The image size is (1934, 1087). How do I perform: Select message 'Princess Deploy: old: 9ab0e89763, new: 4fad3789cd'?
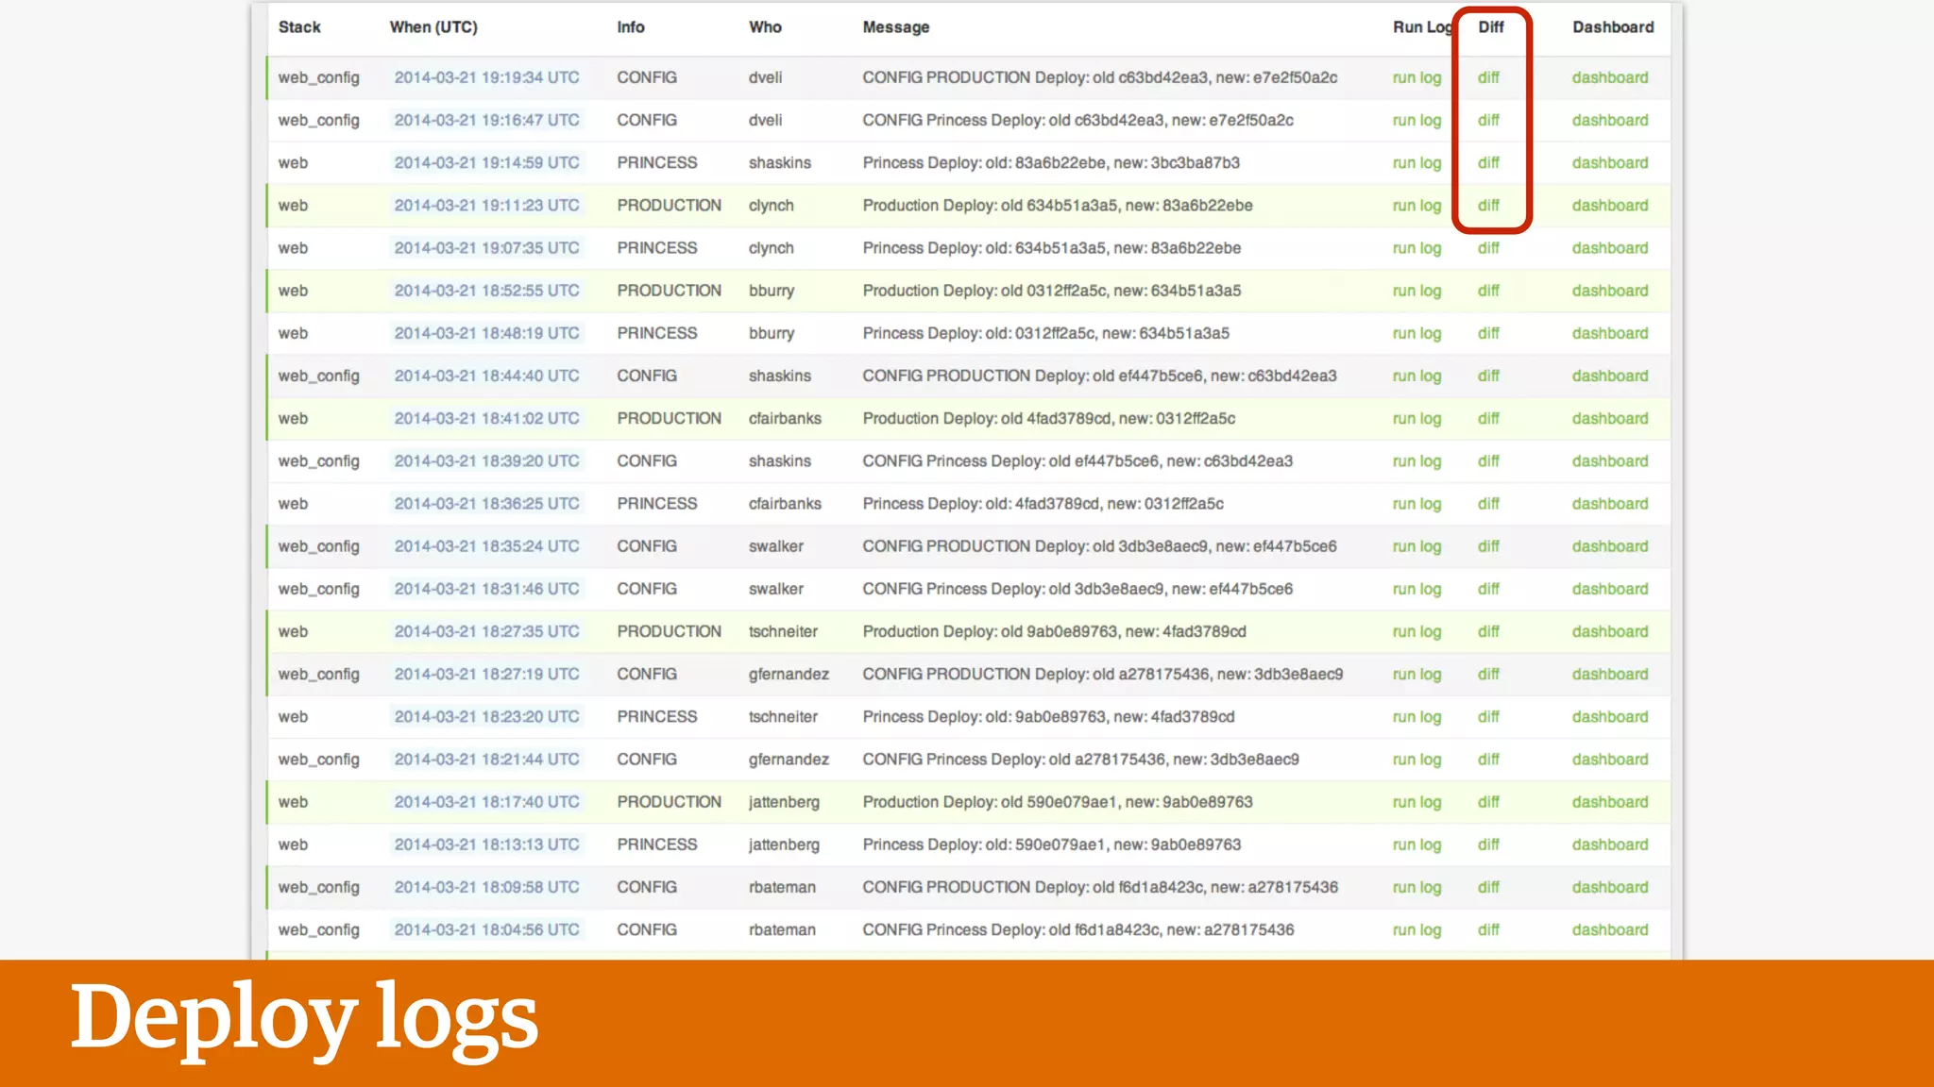point(1048,716)
